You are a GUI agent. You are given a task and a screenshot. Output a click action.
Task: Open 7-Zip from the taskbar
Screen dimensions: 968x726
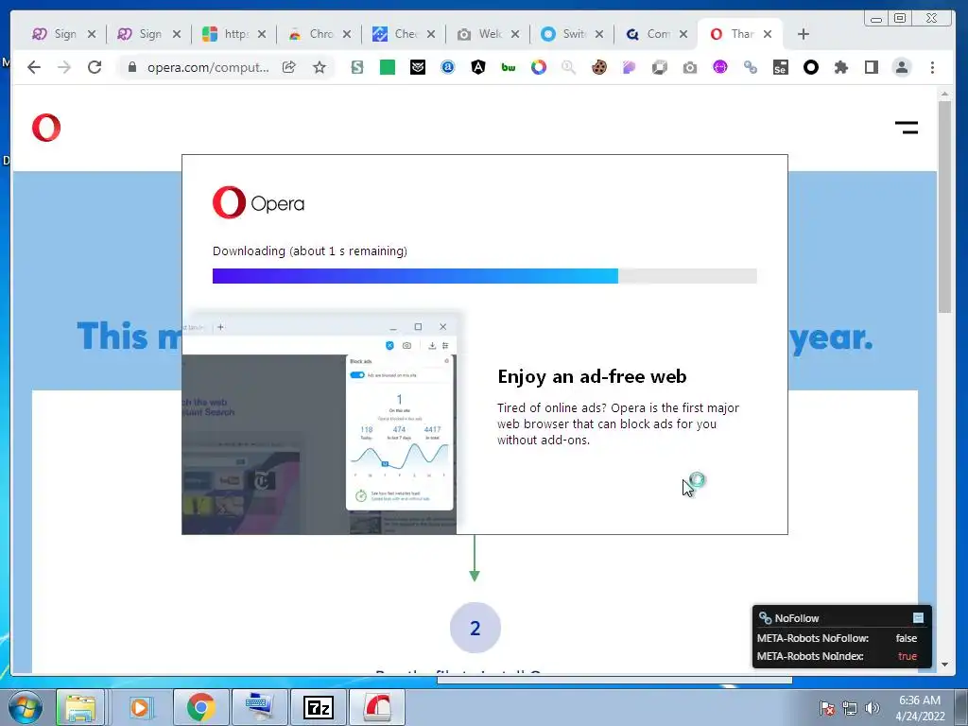click(319, 707)
